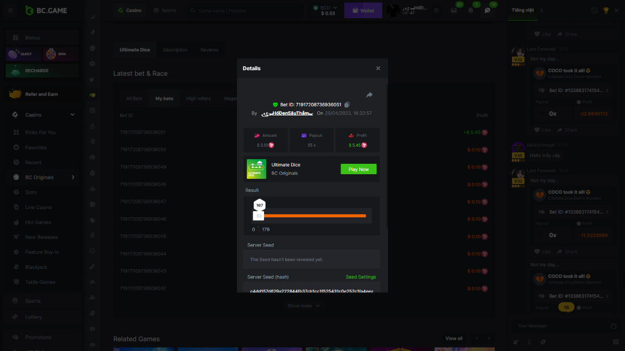
Task: Open the mail inbox icon with 41 badge
Action: coord(454,10)
